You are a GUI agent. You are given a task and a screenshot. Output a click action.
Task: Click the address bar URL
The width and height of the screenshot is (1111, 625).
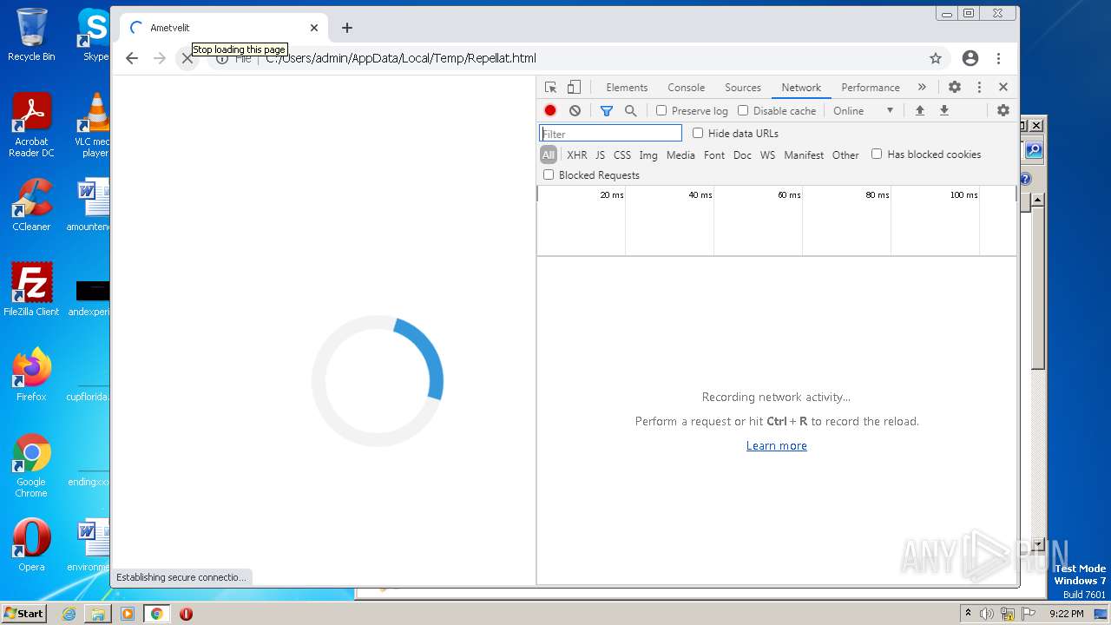(x=401, y=58)
